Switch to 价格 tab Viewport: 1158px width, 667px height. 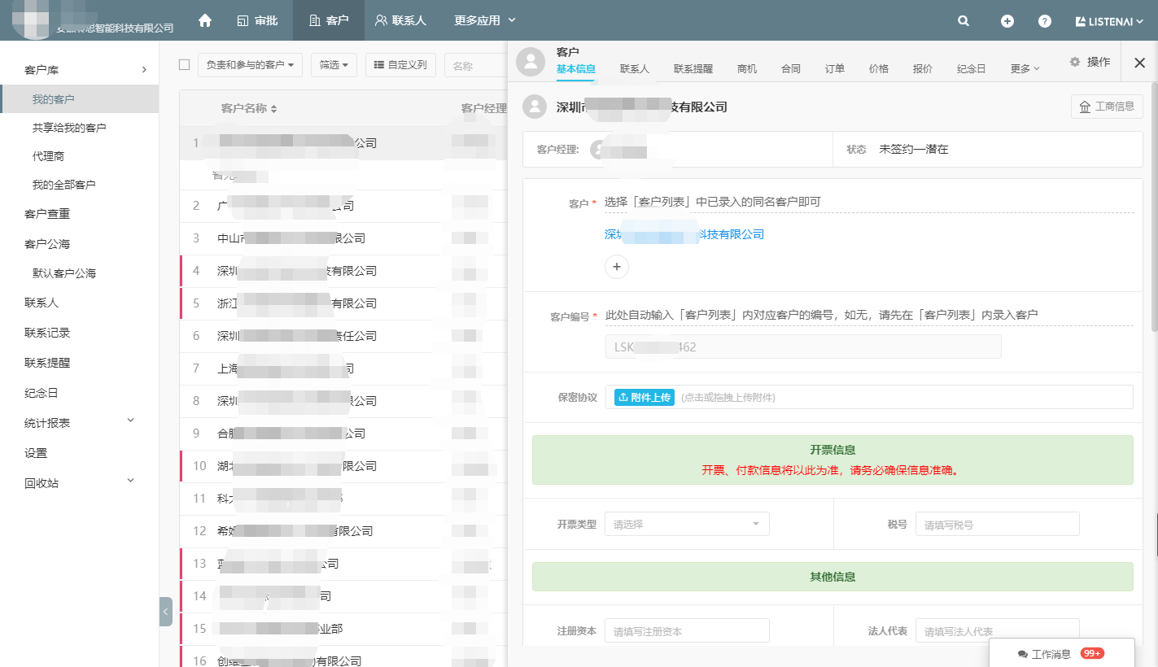pos(879,69)
